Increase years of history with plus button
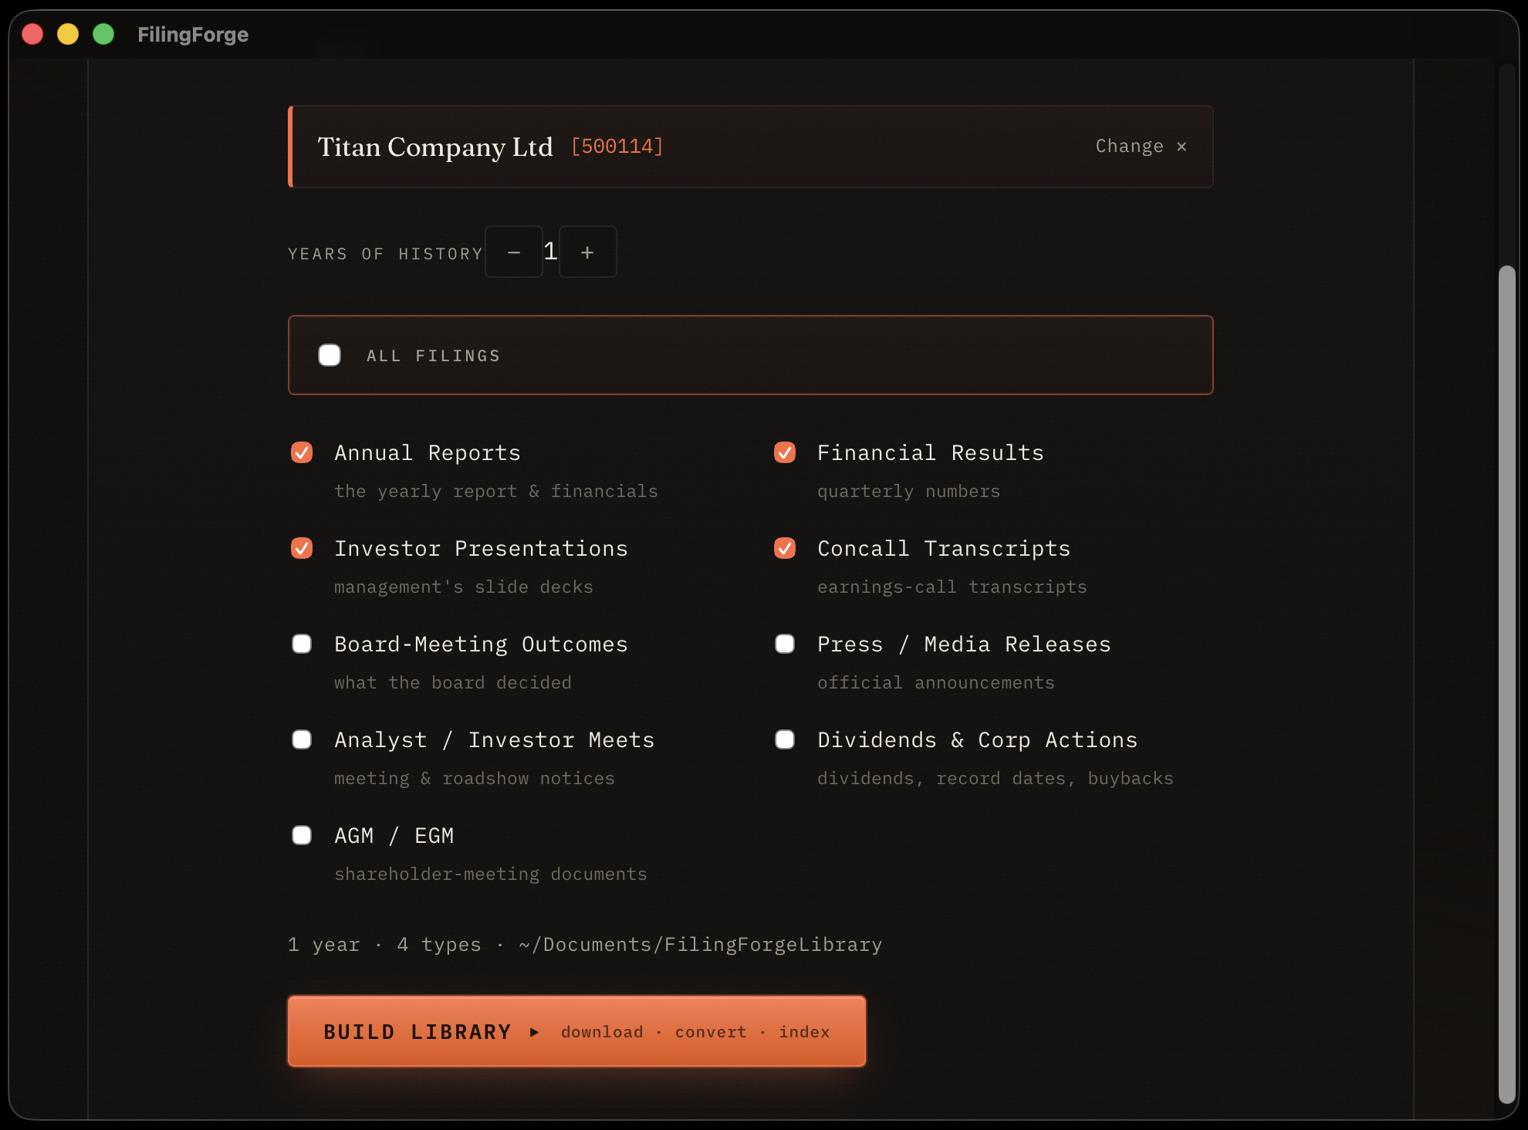The image size is (1528, 1130). (x=587, y=252)
